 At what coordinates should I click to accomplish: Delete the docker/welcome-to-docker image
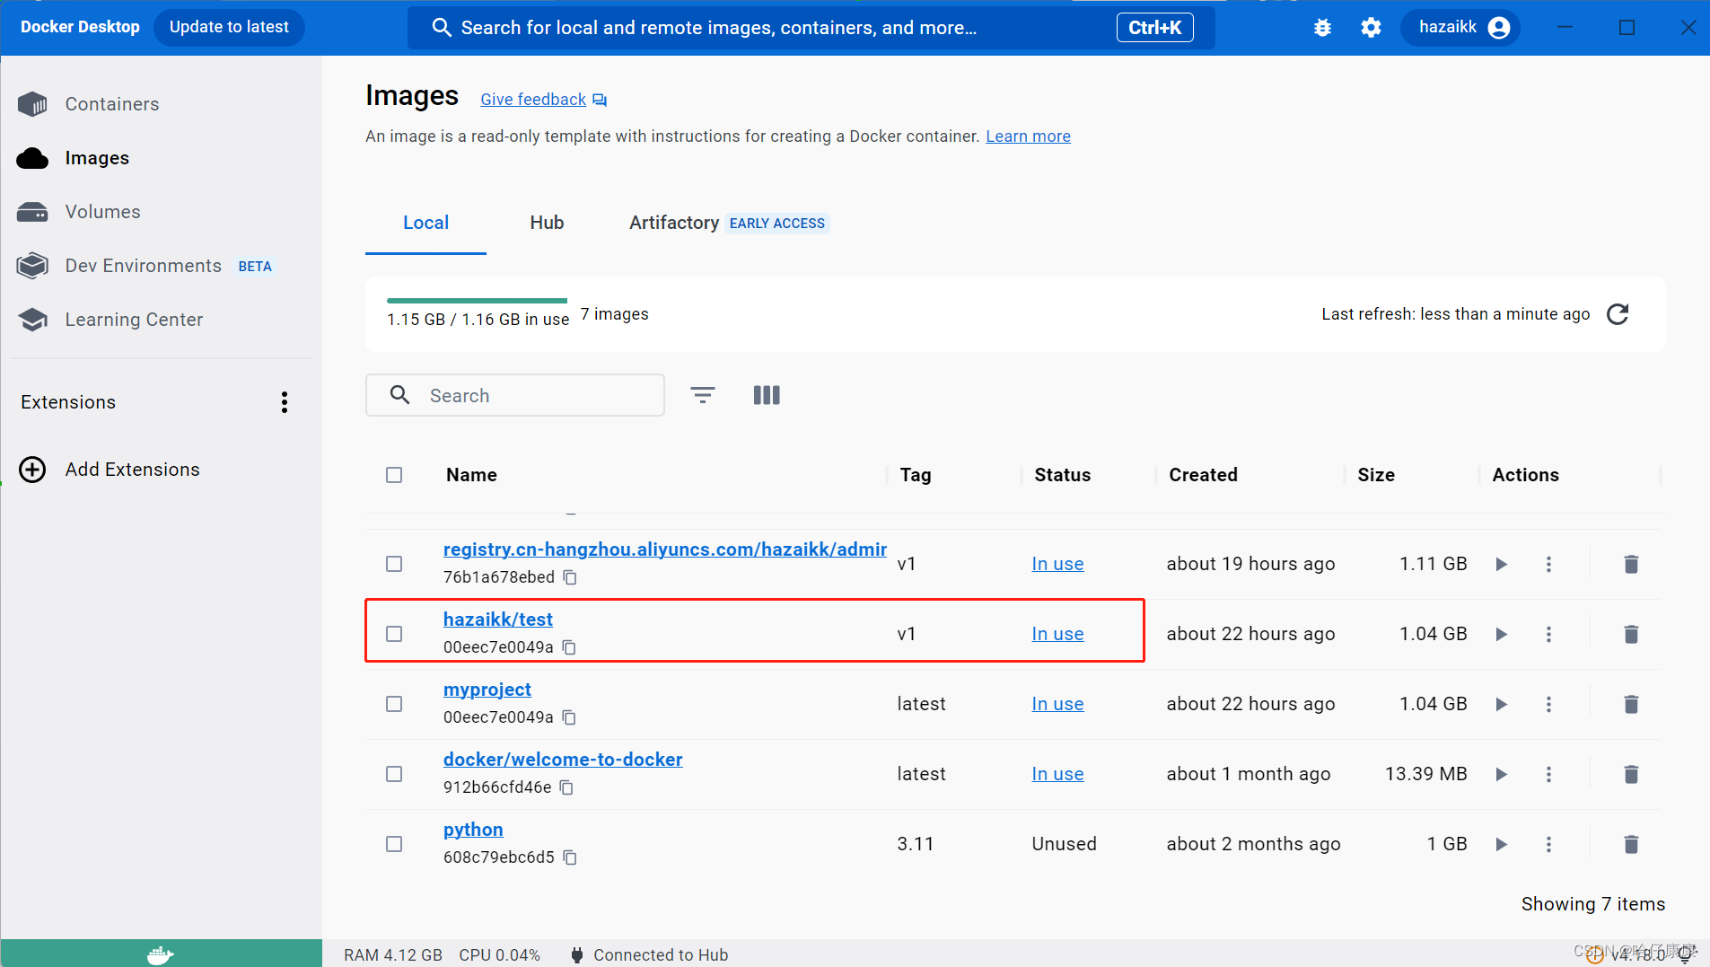(1631, 774)
